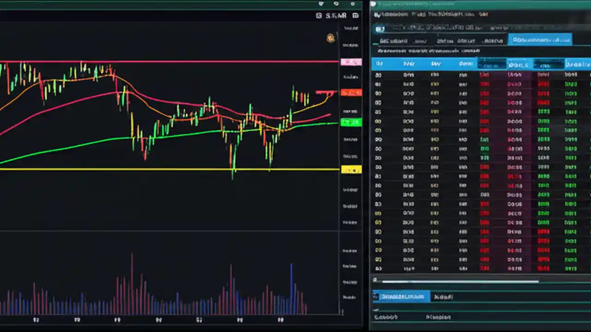
Task: Click the app logo icon in the watchlist title bar
Action: pyautogui.click(x=378, y=14)
